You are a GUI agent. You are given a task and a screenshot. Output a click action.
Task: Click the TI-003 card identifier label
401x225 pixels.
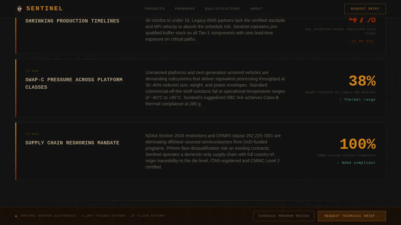[32, 134]
